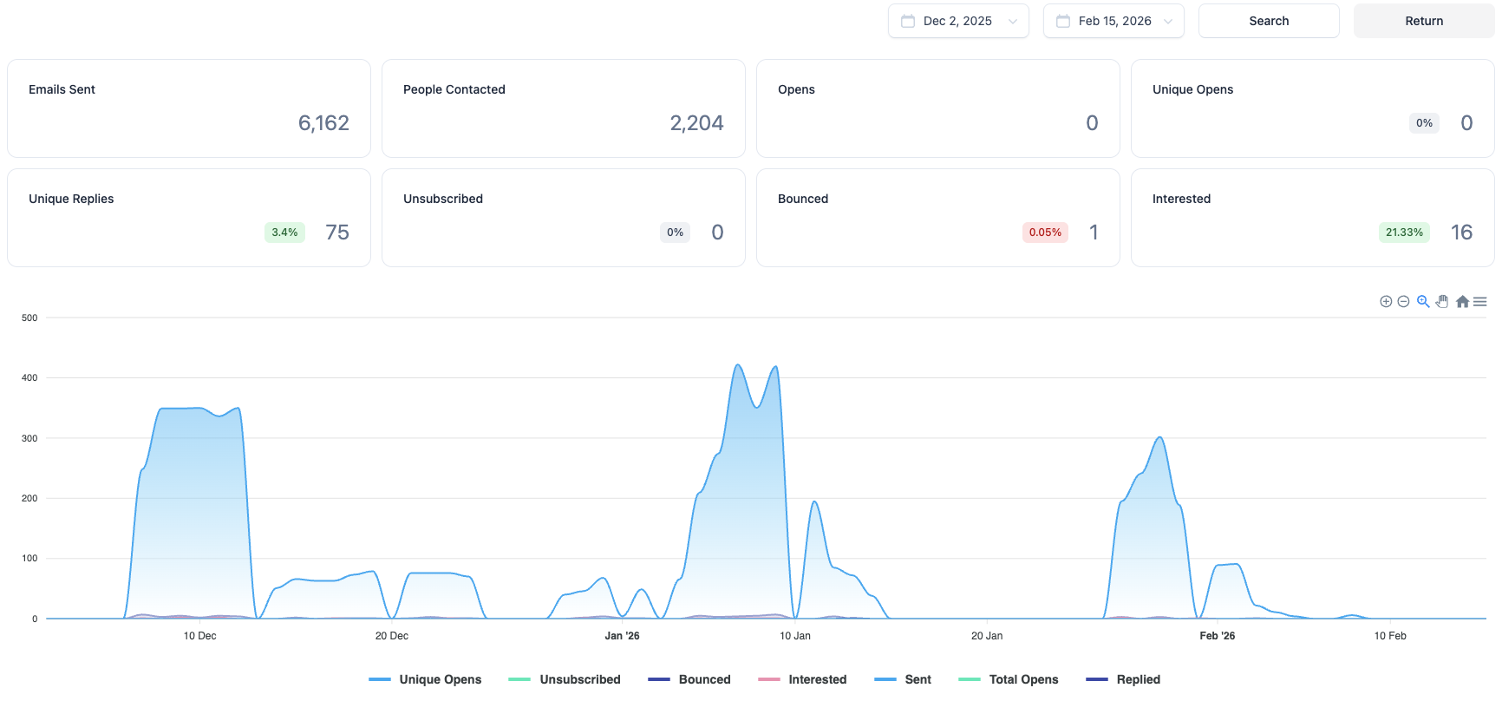This screenshot has width=1502, height=701.
Task: Click the Unique Replies count 75
Action: pos(337,233)
